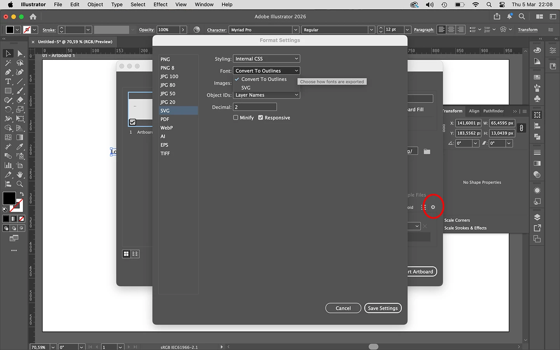Set fill mode to None
Image resolution: width=560 pixels, height=350 pixels.
[22, 219]
